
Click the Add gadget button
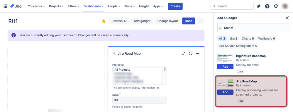click(142, 21)
